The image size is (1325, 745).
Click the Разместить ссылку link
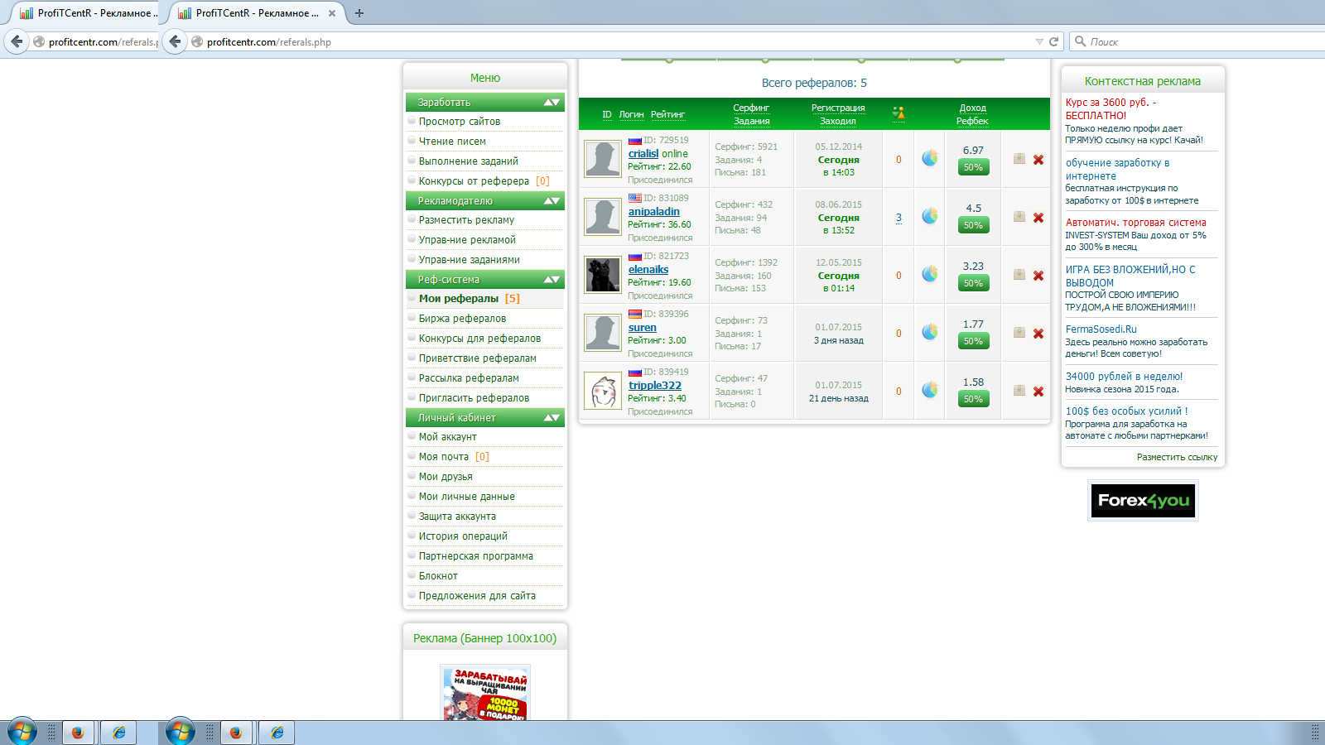[x=1177, y=457]
